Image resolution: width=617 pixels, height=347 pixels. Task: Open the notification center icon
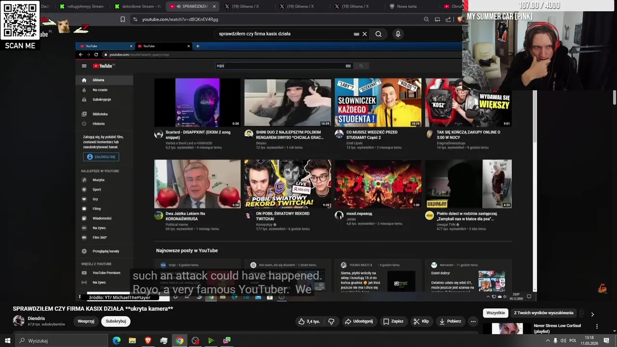point(606,341)
